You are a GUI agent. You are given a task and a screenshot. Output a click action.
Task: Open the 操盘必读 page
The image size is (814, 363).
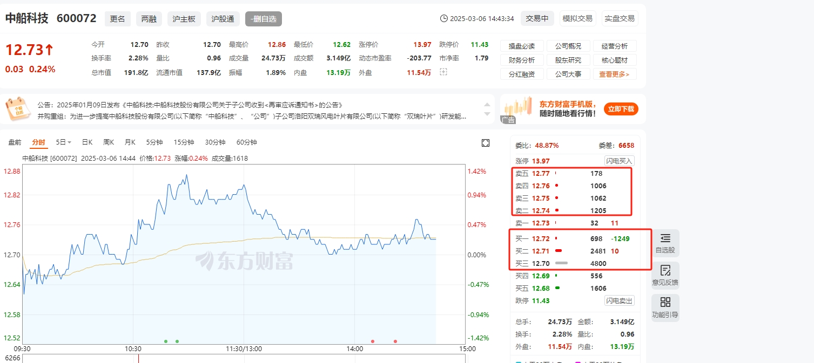click(522, 46)
